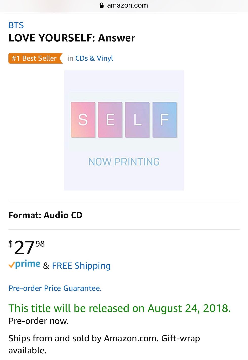Click the L tile on the album cover

click(x=137, y=120)
